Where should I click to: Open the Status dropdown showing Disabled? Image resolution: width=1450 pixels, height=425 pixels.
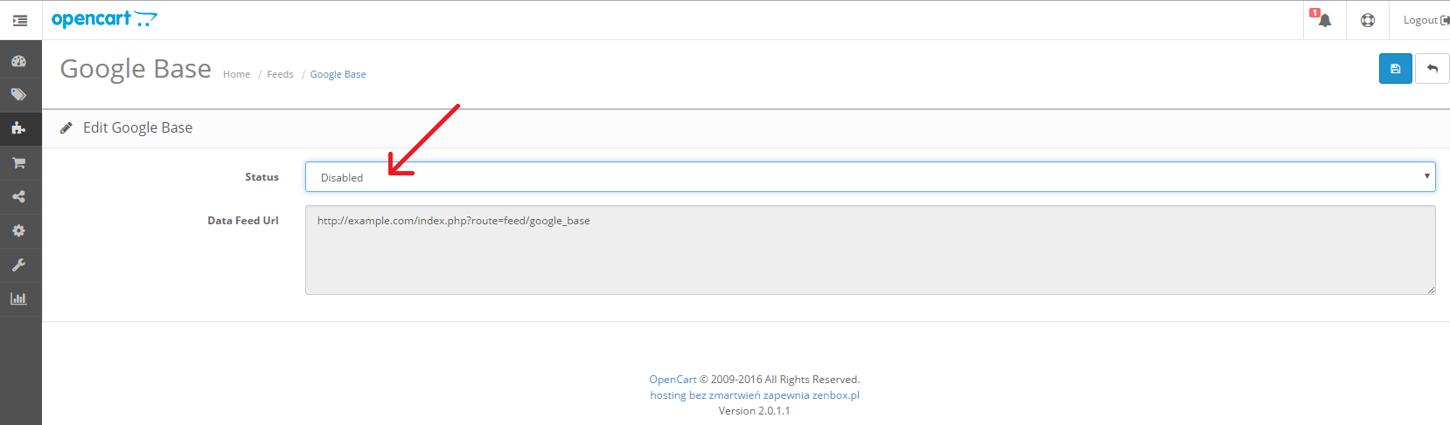point(870,177)
